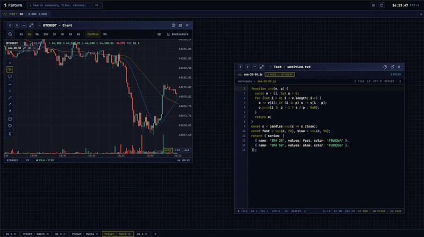
Task: Go back in the BTCUSDT Chart panel
Action: (10, 25)
